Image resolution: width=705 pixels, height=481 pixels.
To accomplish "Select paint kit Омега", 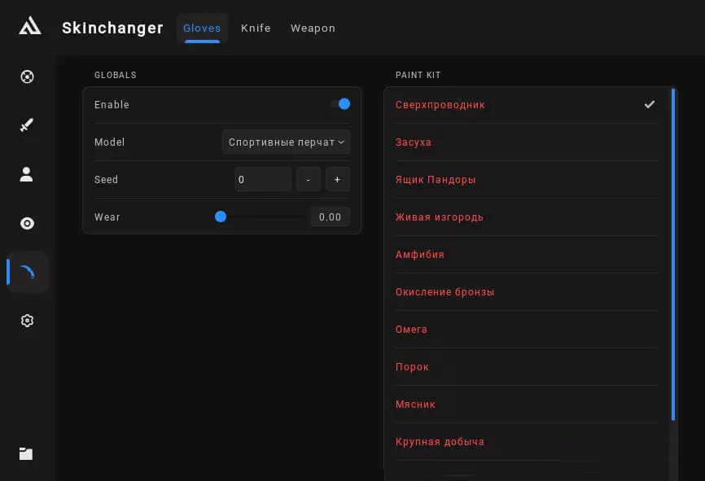I will pyautogui.click(x=526, y=329).
